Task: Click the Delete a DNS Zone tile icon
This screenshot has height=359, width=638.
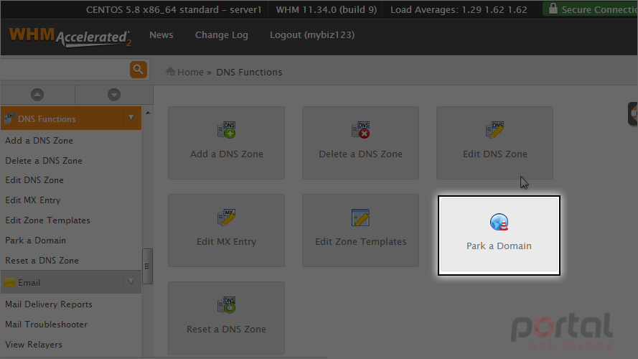Action: coord(361,130)
